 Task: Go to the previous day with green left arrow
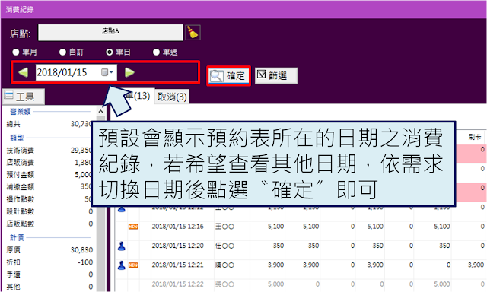pos(24,72)
